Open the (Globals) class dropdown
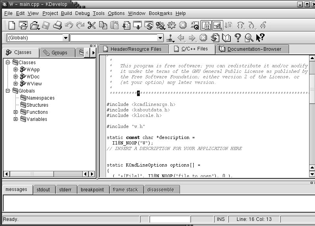Viewport: 315px width, 226px height. (x=65, y=38)
